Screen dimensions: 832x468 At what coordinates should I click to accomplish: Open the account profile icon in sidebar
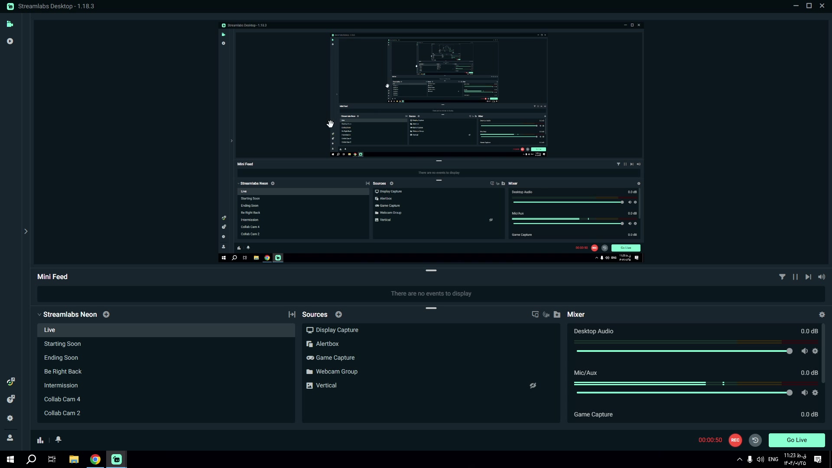[x=10, y=438]
